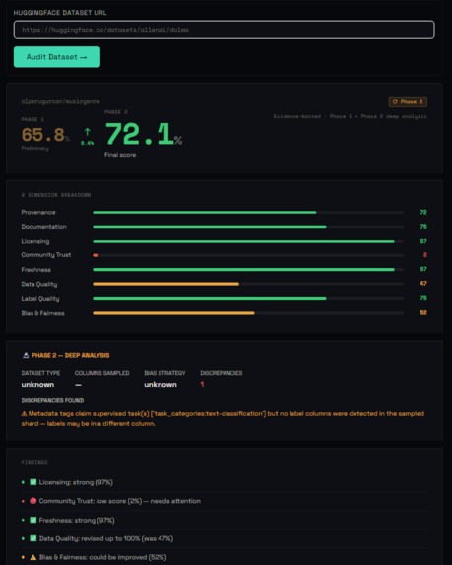Click the red circle icon beside Community Trust finding
Viewport: 452px width, 565px height.
coord(33,501)
